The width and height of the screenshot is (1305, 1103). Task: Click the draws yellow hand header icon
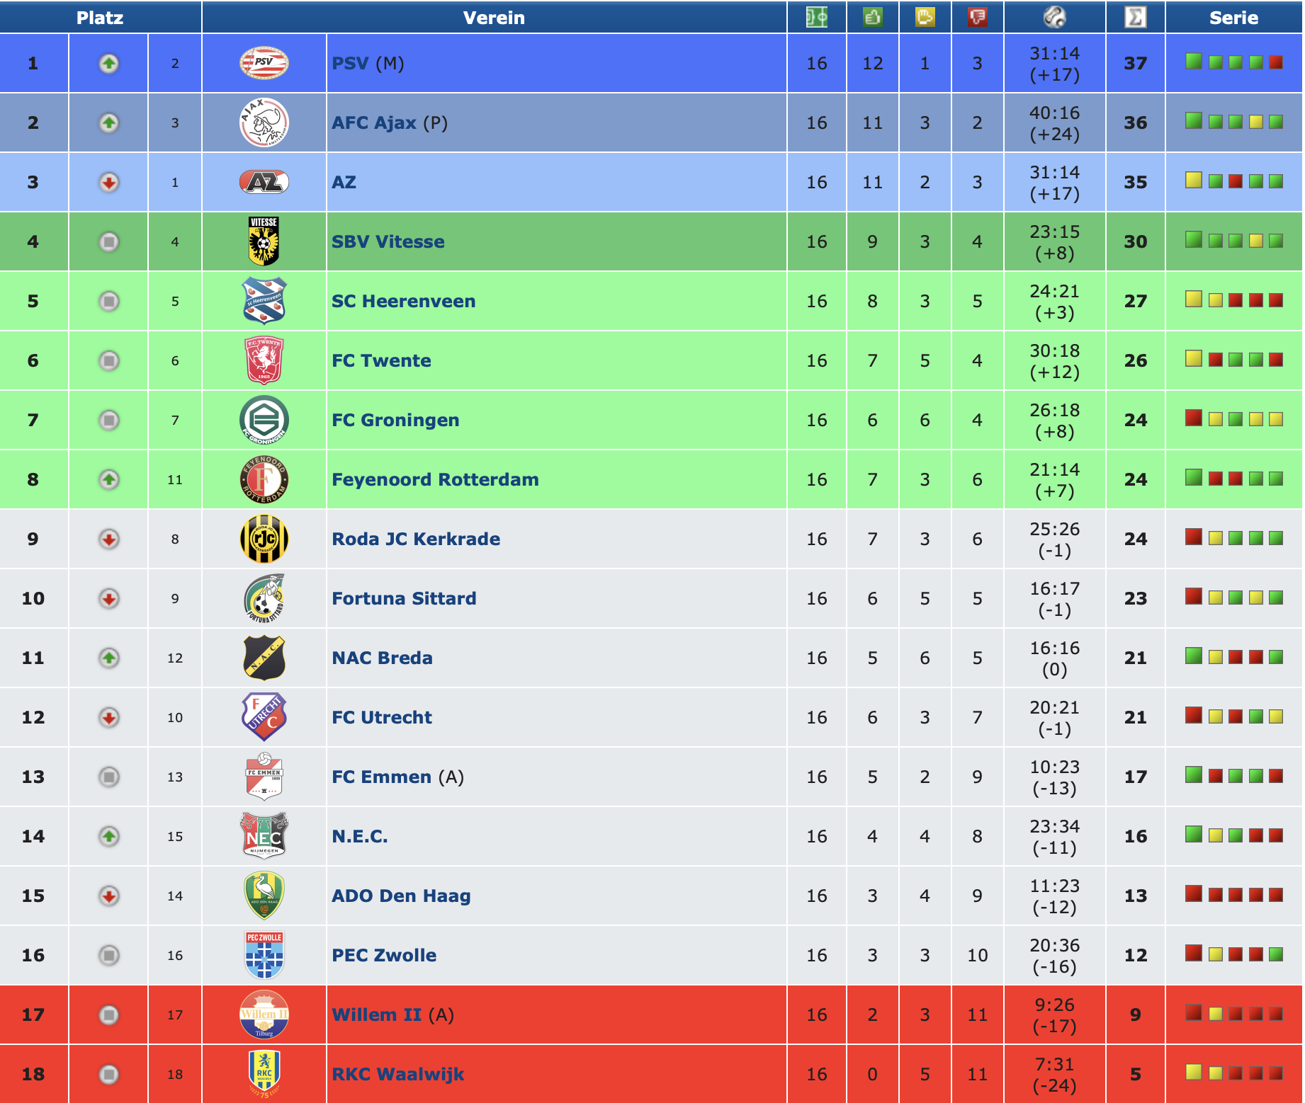[x=925, y=17]
